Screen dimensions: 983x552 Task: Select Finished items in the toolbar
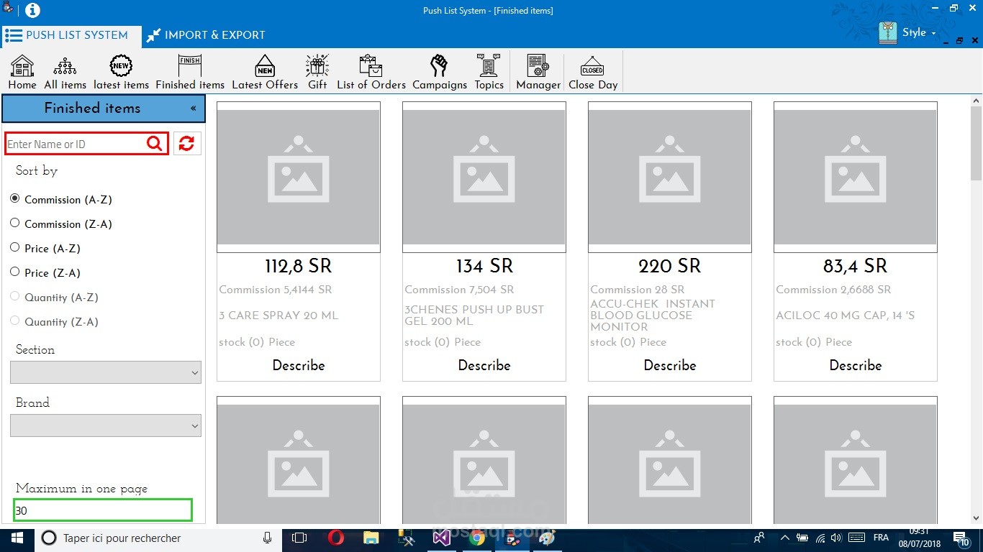click(190, 72)
